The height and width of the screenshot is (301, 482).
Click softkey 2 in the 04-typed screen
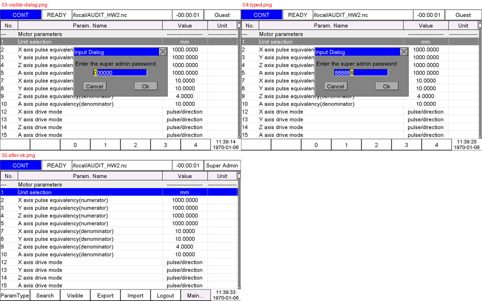point(376,145)
